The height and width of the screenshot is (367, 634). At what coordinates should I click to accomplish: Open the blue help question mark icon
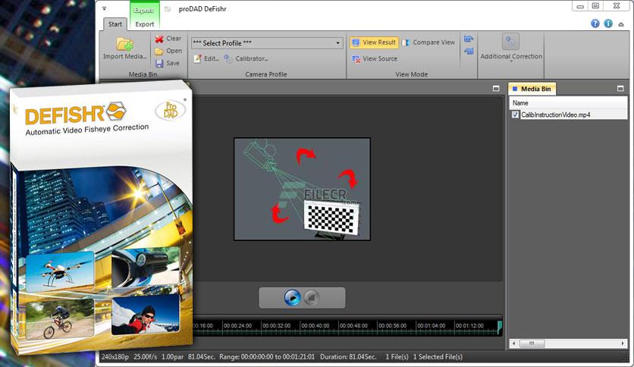pos(595,24)
